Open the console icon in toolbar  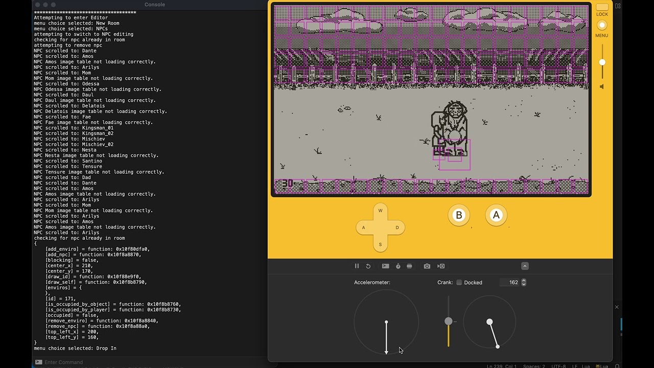(x=385, y=266)
